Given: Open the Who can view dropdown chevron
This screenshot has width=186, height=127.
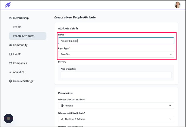Looking at the screenshot, I should [170, 106].
